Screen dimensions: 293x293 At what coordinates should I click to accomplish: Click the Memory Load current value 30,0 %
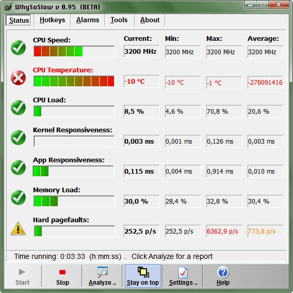[141, 201]
